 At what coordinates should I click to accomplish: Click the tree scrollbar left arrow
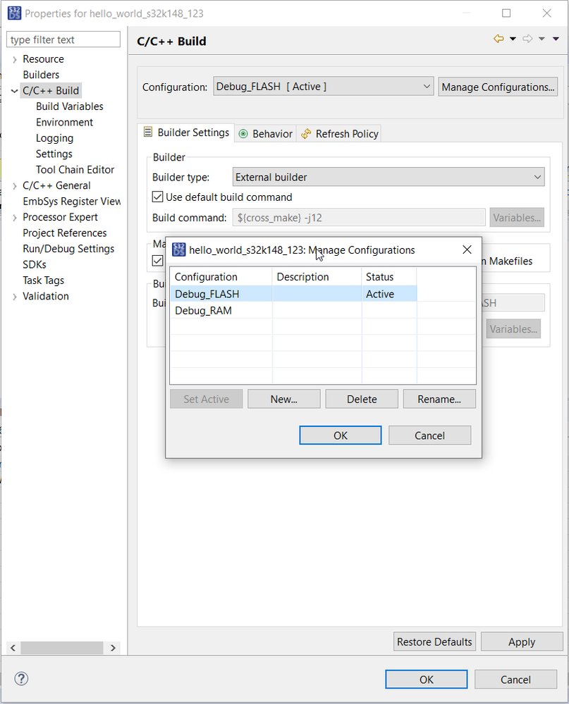[x=13, y=648]
